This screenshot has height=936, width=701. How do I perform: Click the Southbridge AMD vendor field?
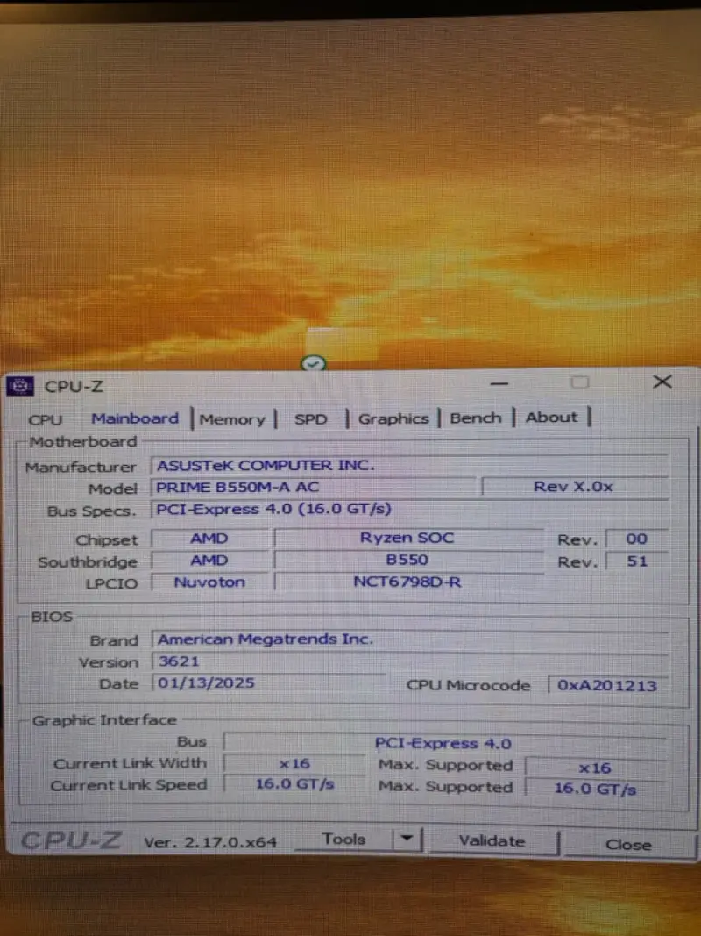tap(209, 561)
